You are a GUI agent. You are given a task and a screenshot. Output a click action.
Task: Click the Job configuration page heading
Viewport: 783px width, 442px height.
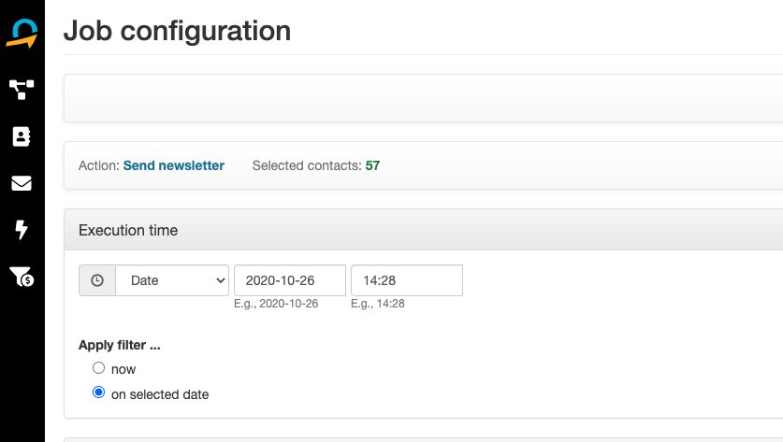(177, 31)
